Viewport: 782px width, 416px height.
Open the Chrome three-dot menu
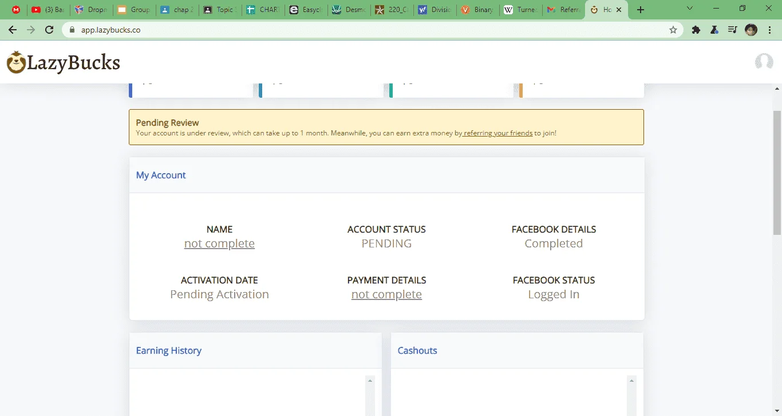coord(770,30)
